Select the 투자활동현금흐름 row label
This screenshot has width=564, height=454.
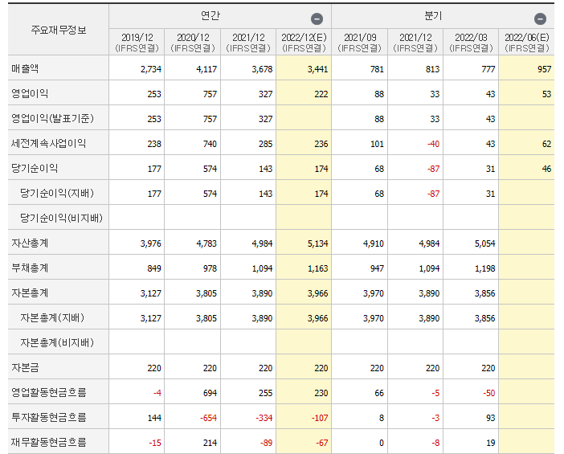pyautogui.click(x=48, y=417)
